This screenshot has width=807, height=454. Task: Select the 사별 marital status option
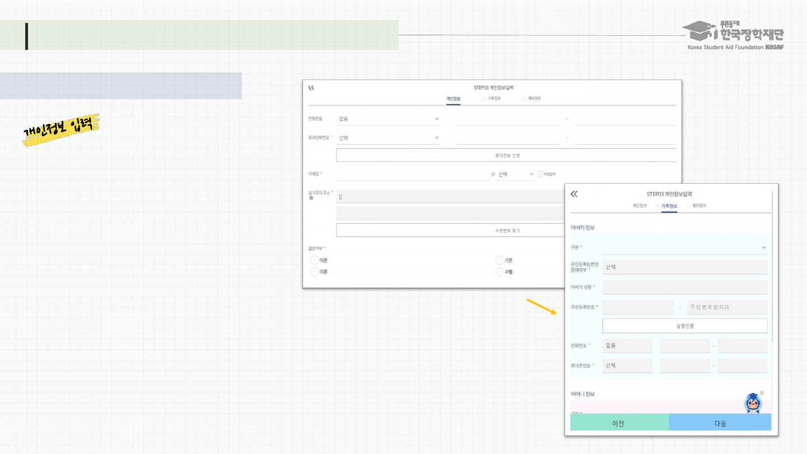(499, 272)
